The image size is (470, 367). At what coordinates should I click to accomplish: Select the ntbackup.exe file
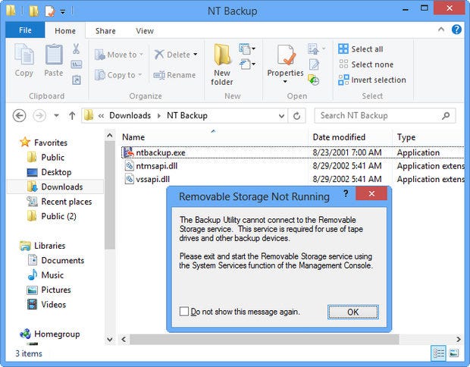[x=293, y=152]
